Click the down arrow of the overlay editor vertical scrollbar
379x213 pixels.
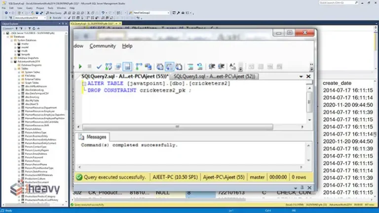click(x=309, y=120)
